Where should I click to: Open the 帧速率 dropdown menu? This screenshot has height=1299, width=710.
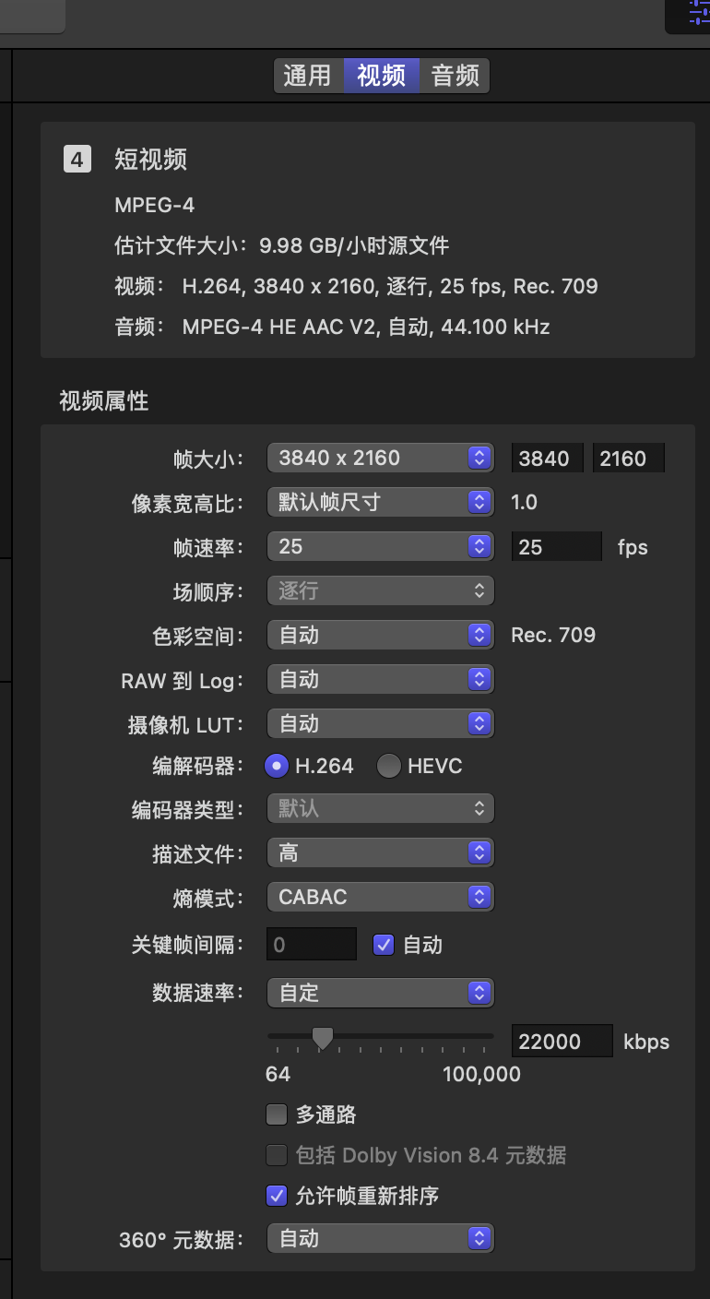380,546
